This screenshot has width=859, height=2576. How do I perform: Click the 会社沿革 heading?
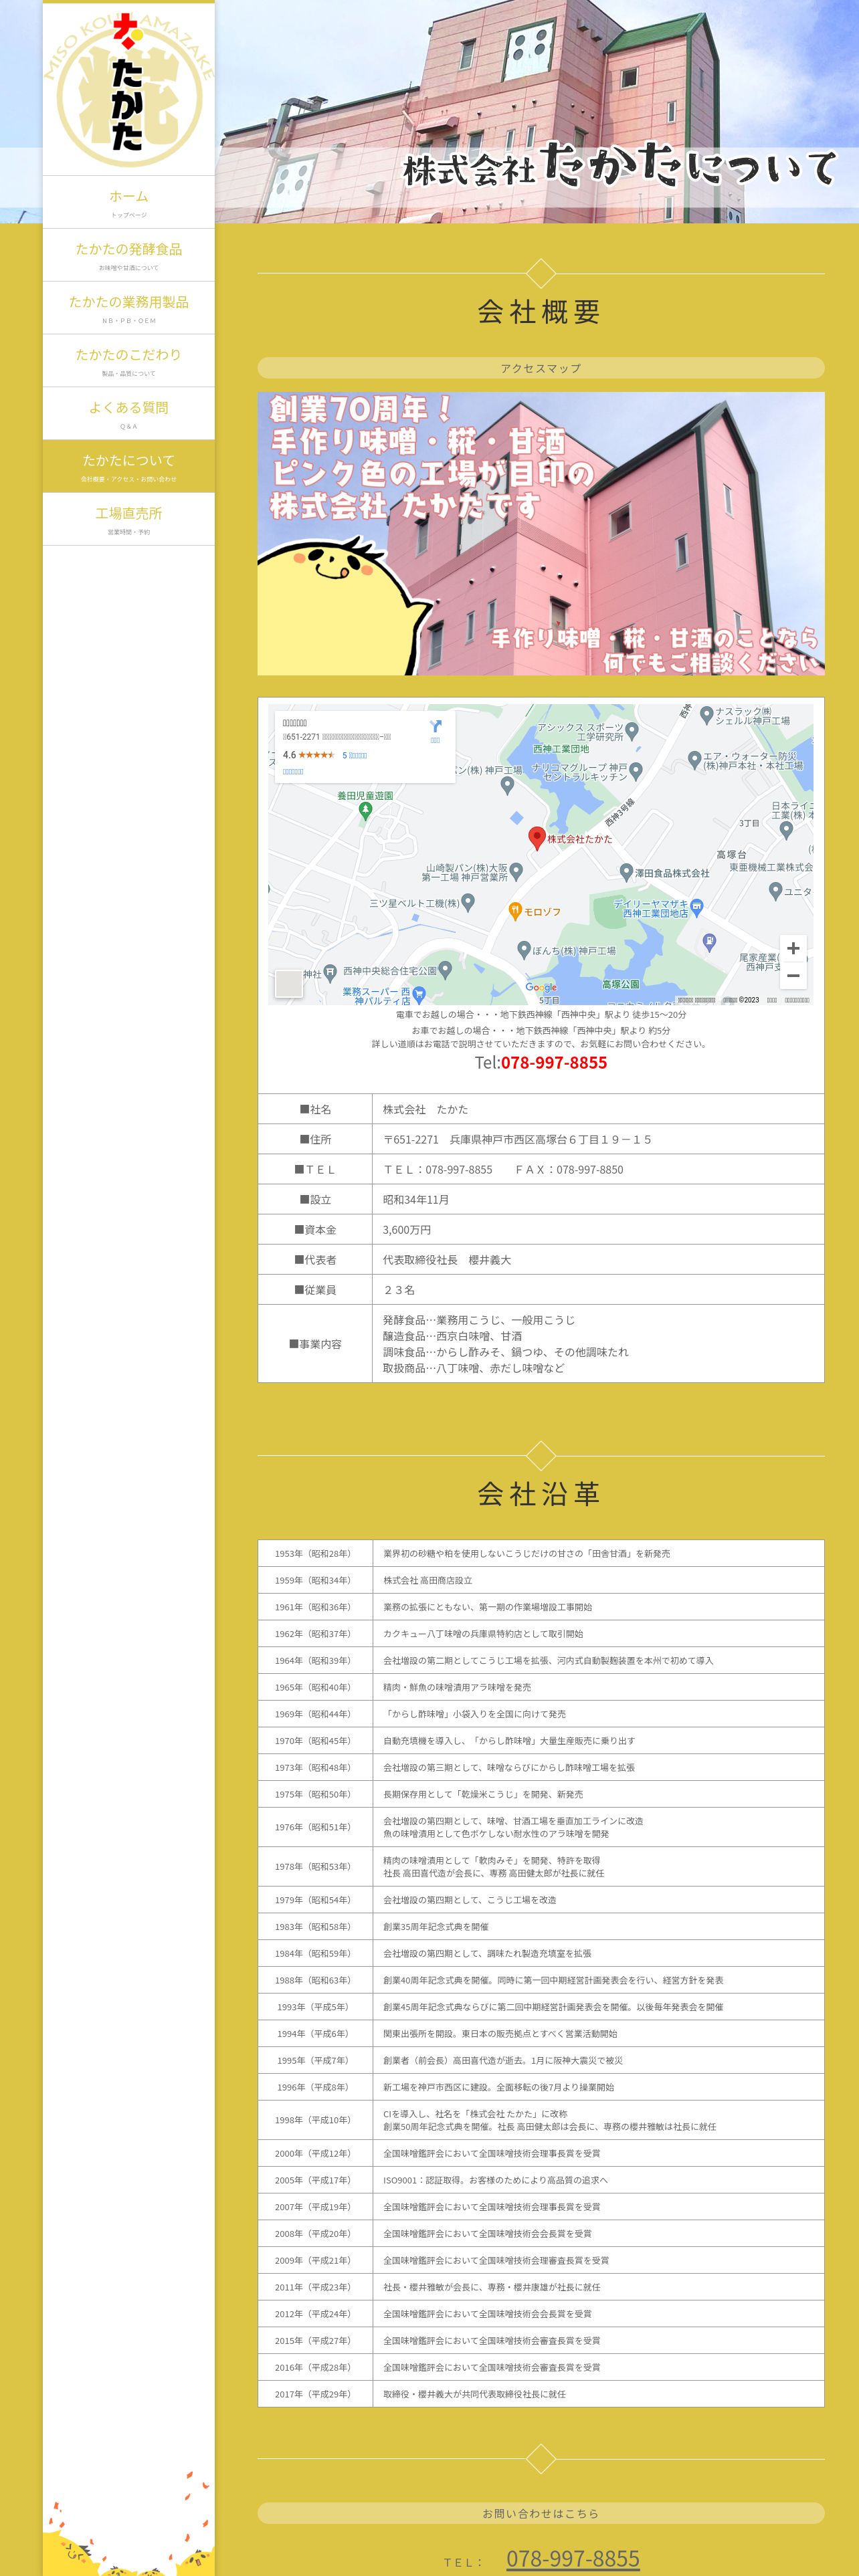click(x=540, y=1494)
